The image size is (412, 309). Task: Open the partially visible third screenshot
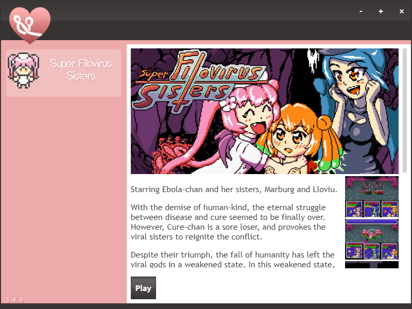[x=371, y=265]
